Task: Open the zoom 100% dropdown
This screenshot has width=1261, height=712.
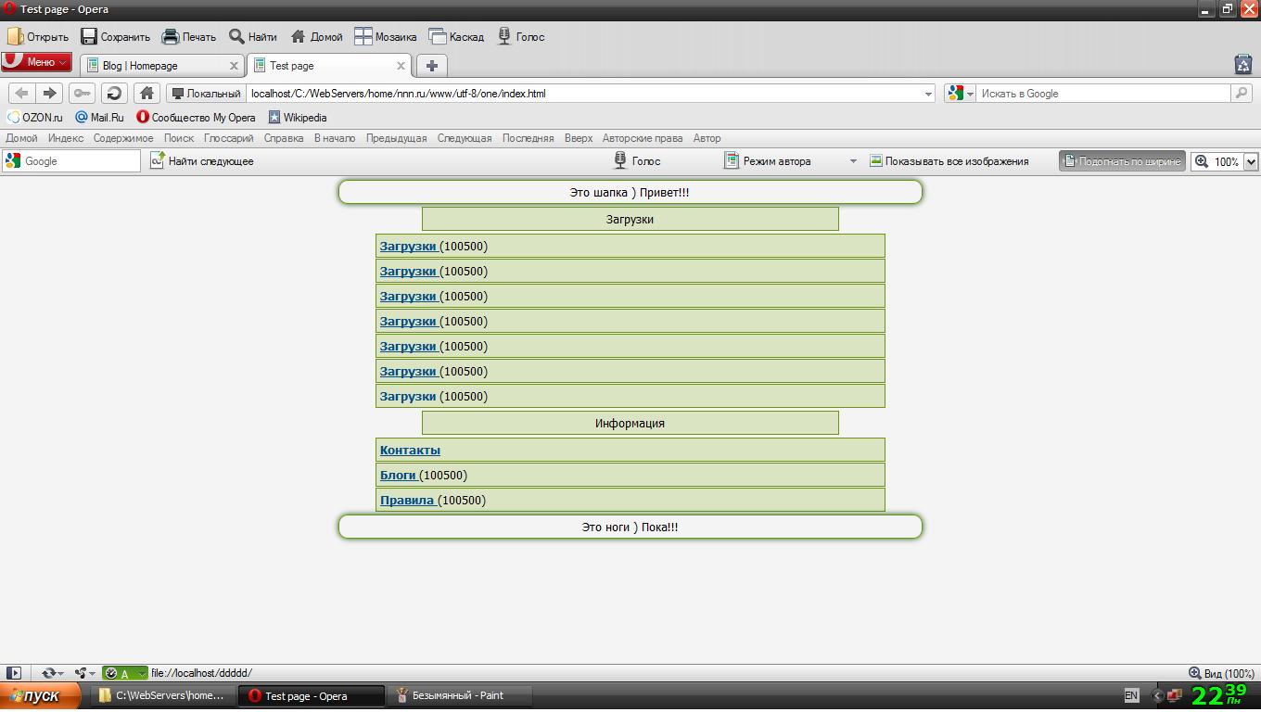Action: click(1250, 161)
